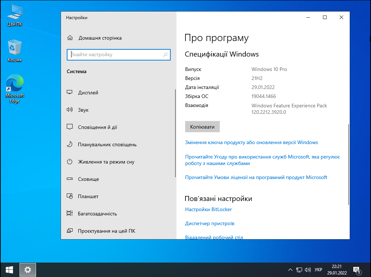371x277 pixels.
Task: Open Windows Start menu button
Action: coord(9,269)
